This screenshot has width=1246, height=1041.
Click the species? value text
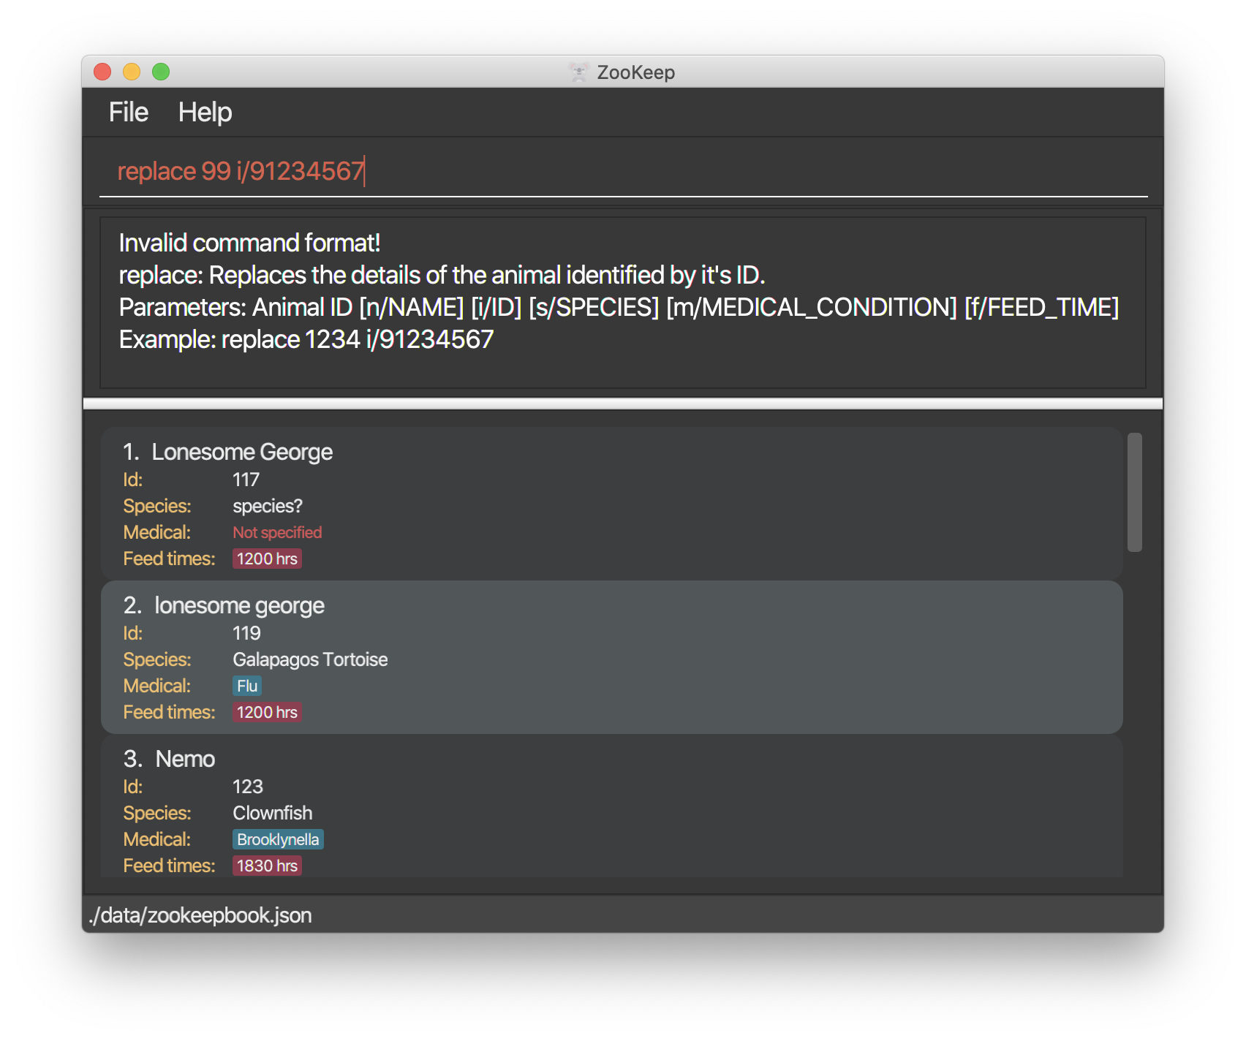click(268, 506)
